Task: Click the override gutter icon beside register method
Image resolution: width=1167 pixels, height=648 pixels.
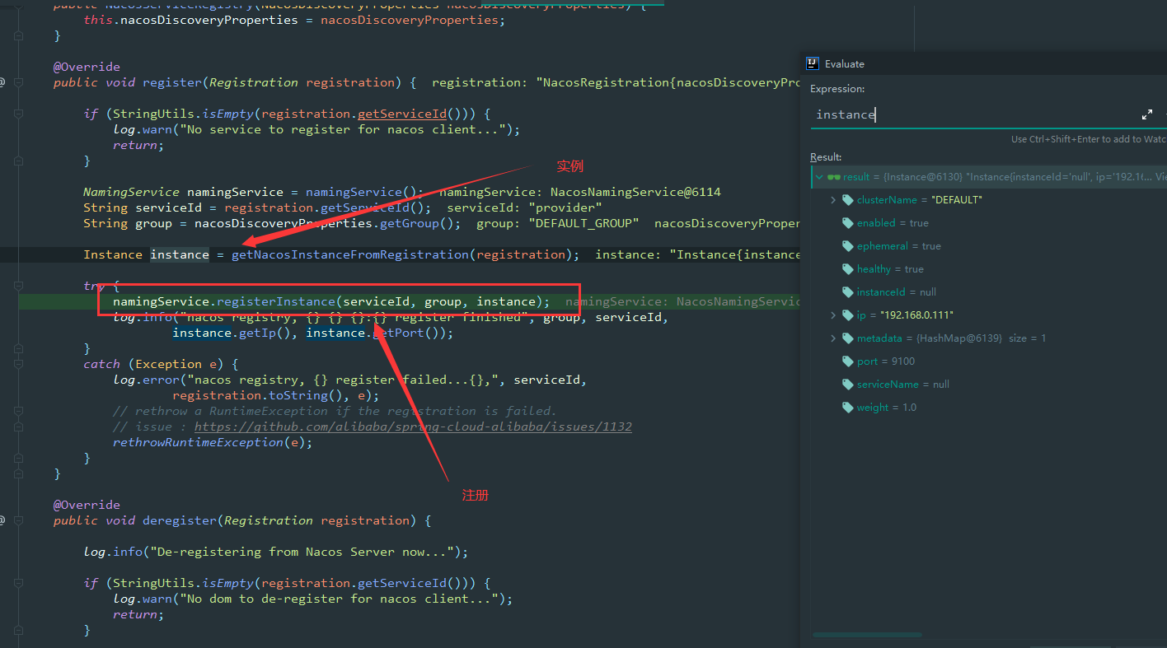Action: [x=2, y=82]
